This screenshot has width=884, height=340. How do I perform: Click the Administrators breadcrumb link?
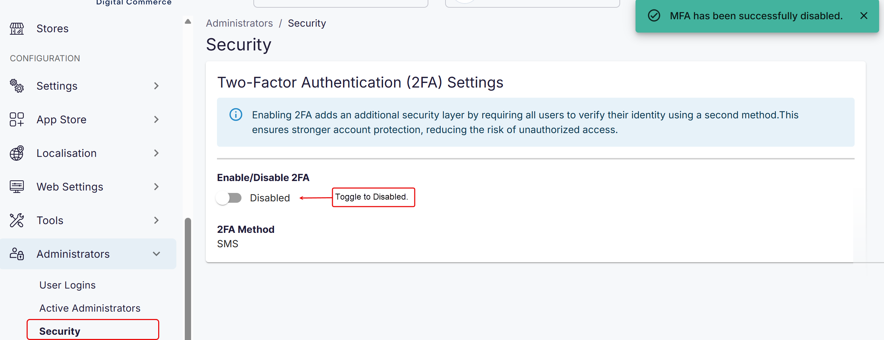(239, 23)
